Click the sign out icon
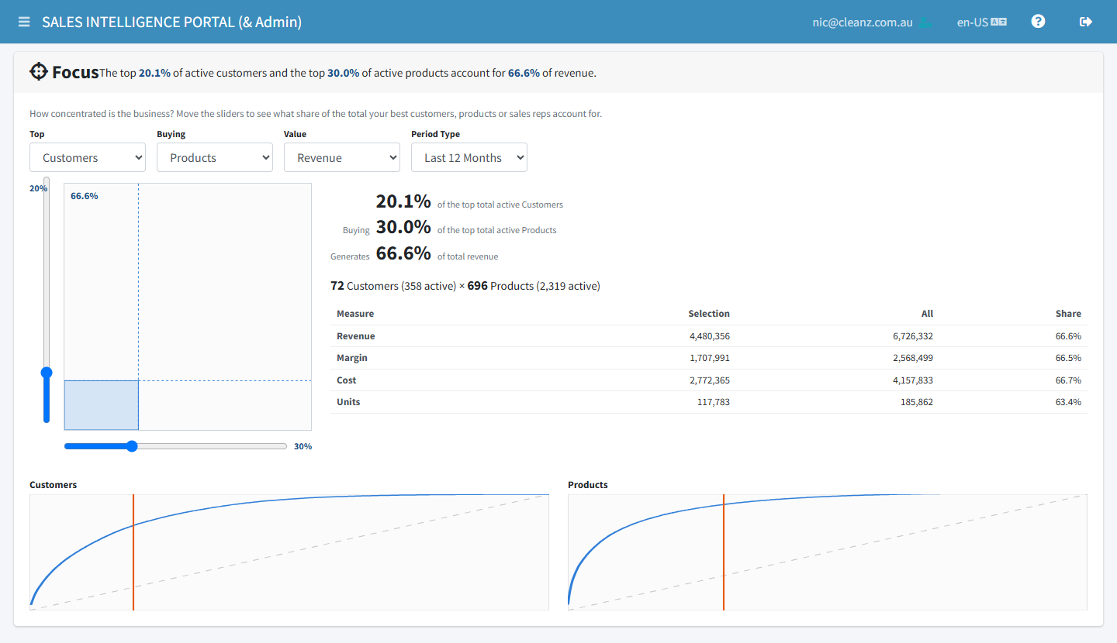Screen dimensions: 1117x643 (x=1086, y=22)
